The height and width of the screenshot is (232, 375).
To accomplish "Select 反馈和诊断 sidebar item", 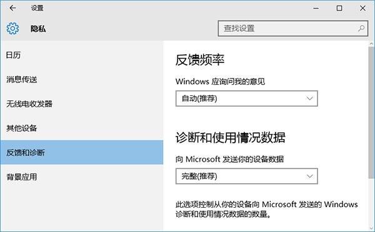I will point(81,152).
